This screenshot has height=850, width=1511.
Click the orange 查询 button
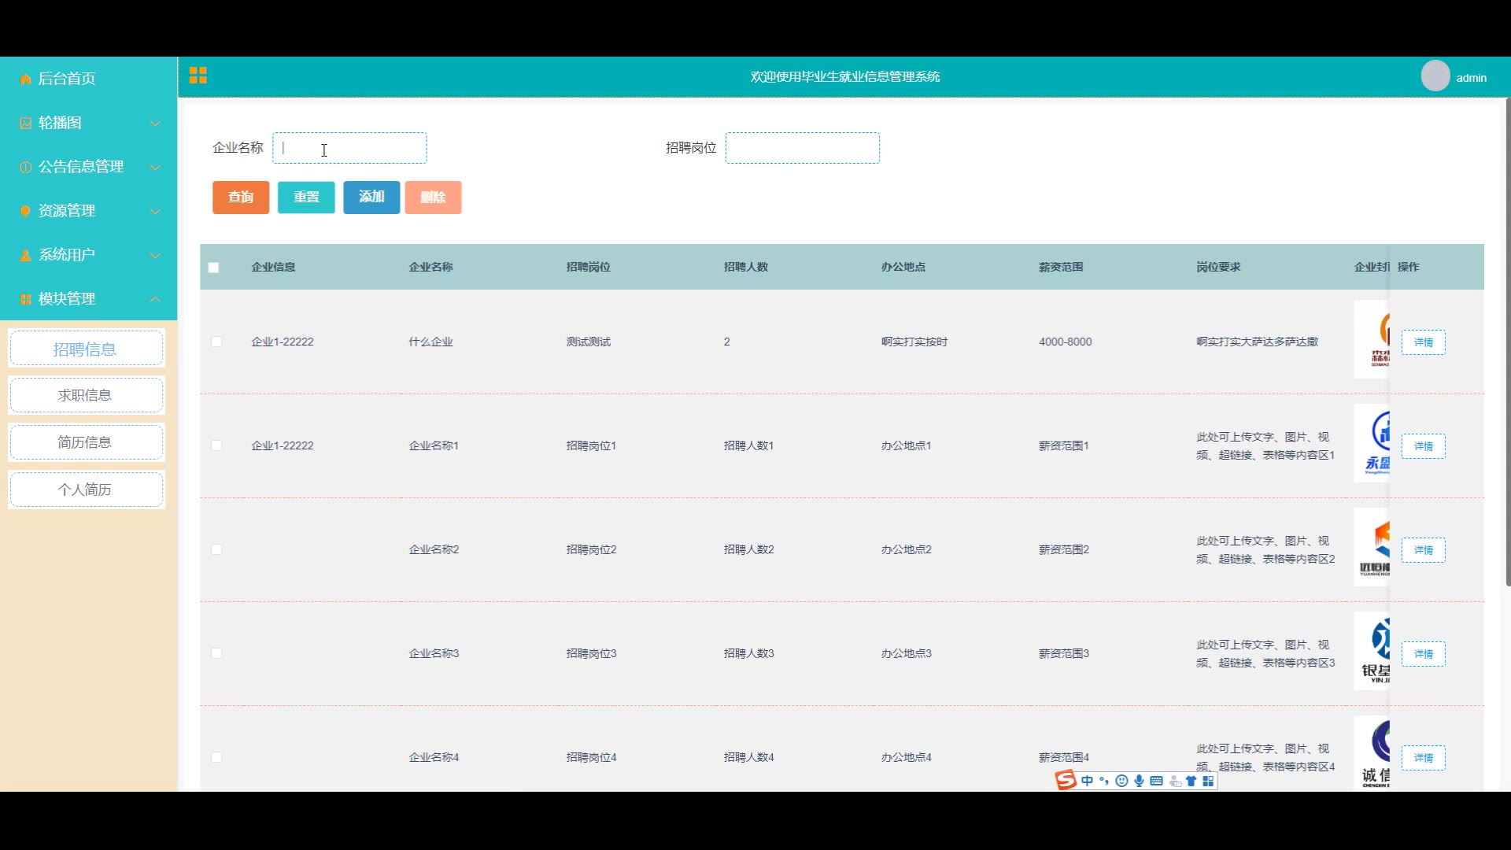pos(241,198)
